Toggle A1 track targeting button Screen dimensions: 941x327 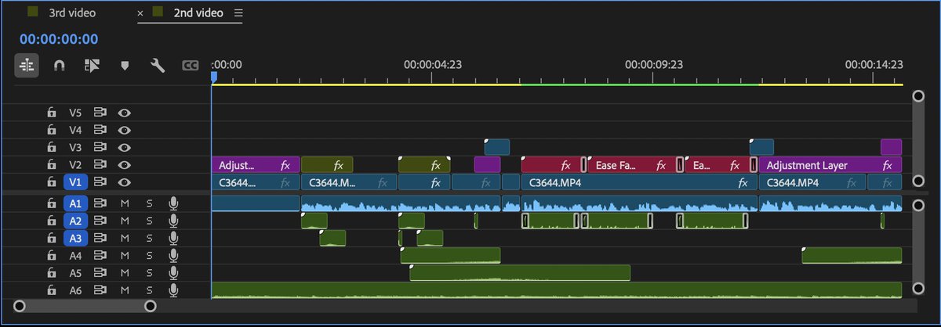(75, 203)
